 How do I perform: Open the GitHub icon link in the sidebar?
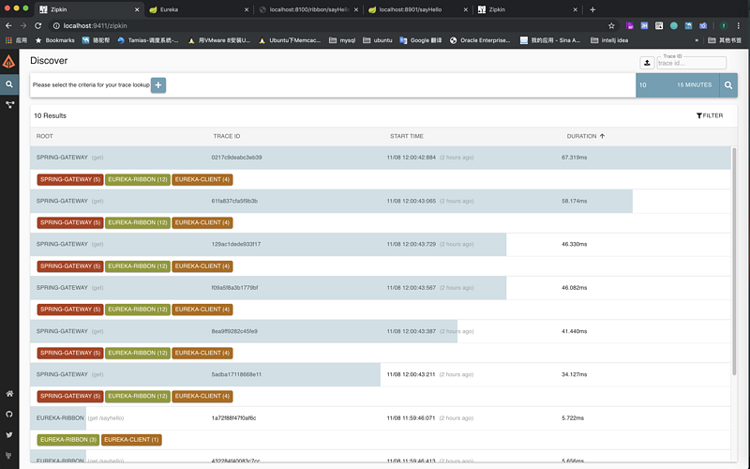9,414
